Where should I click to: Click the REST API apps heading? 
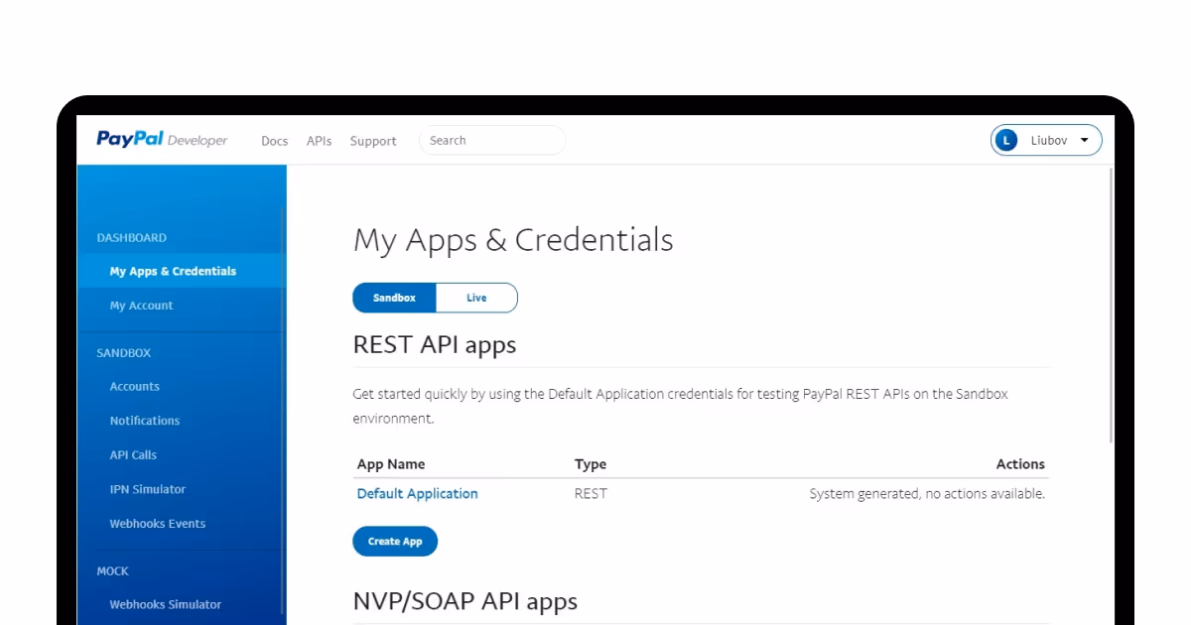[x=435, y=345]
